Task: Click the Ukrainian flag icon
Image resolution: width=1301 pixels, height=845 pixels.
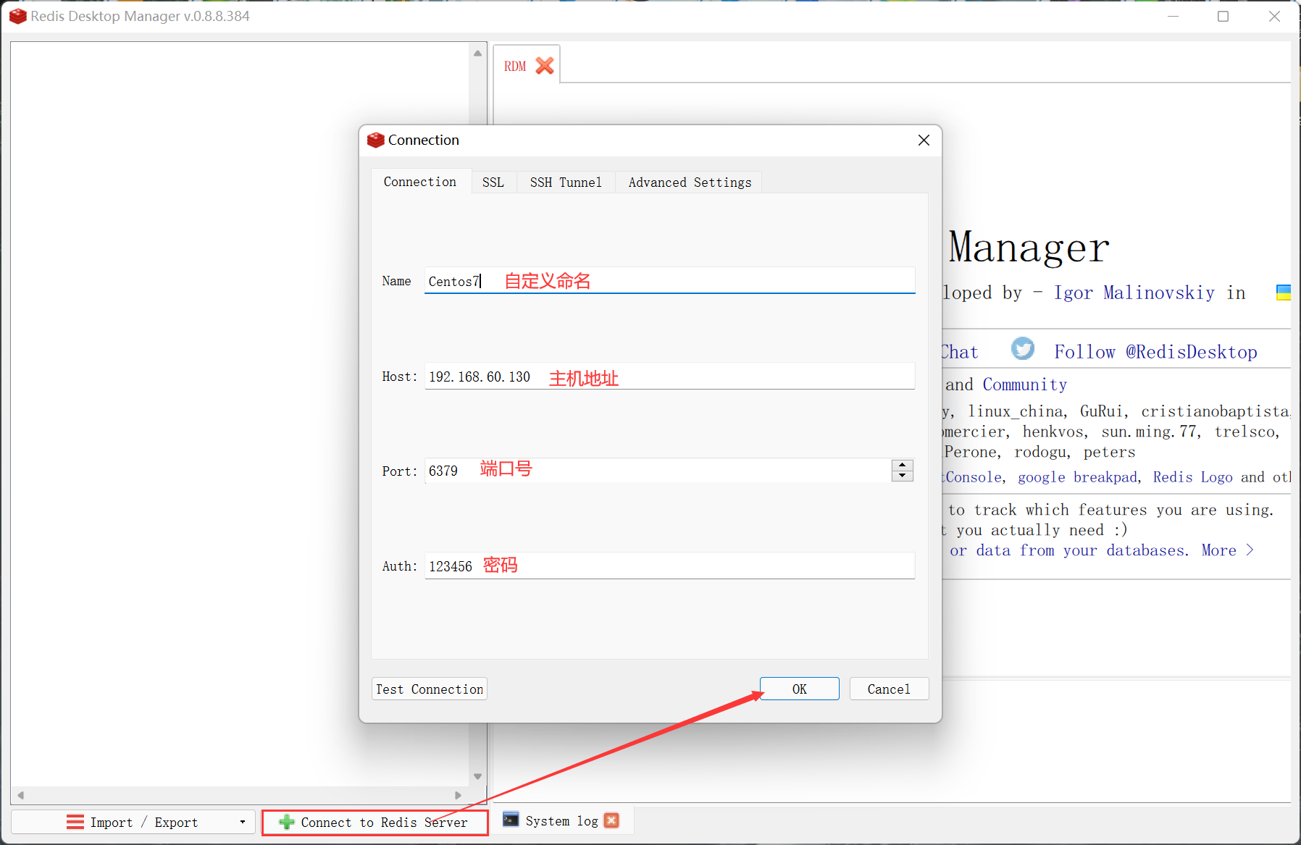Action: (1283, 293)
